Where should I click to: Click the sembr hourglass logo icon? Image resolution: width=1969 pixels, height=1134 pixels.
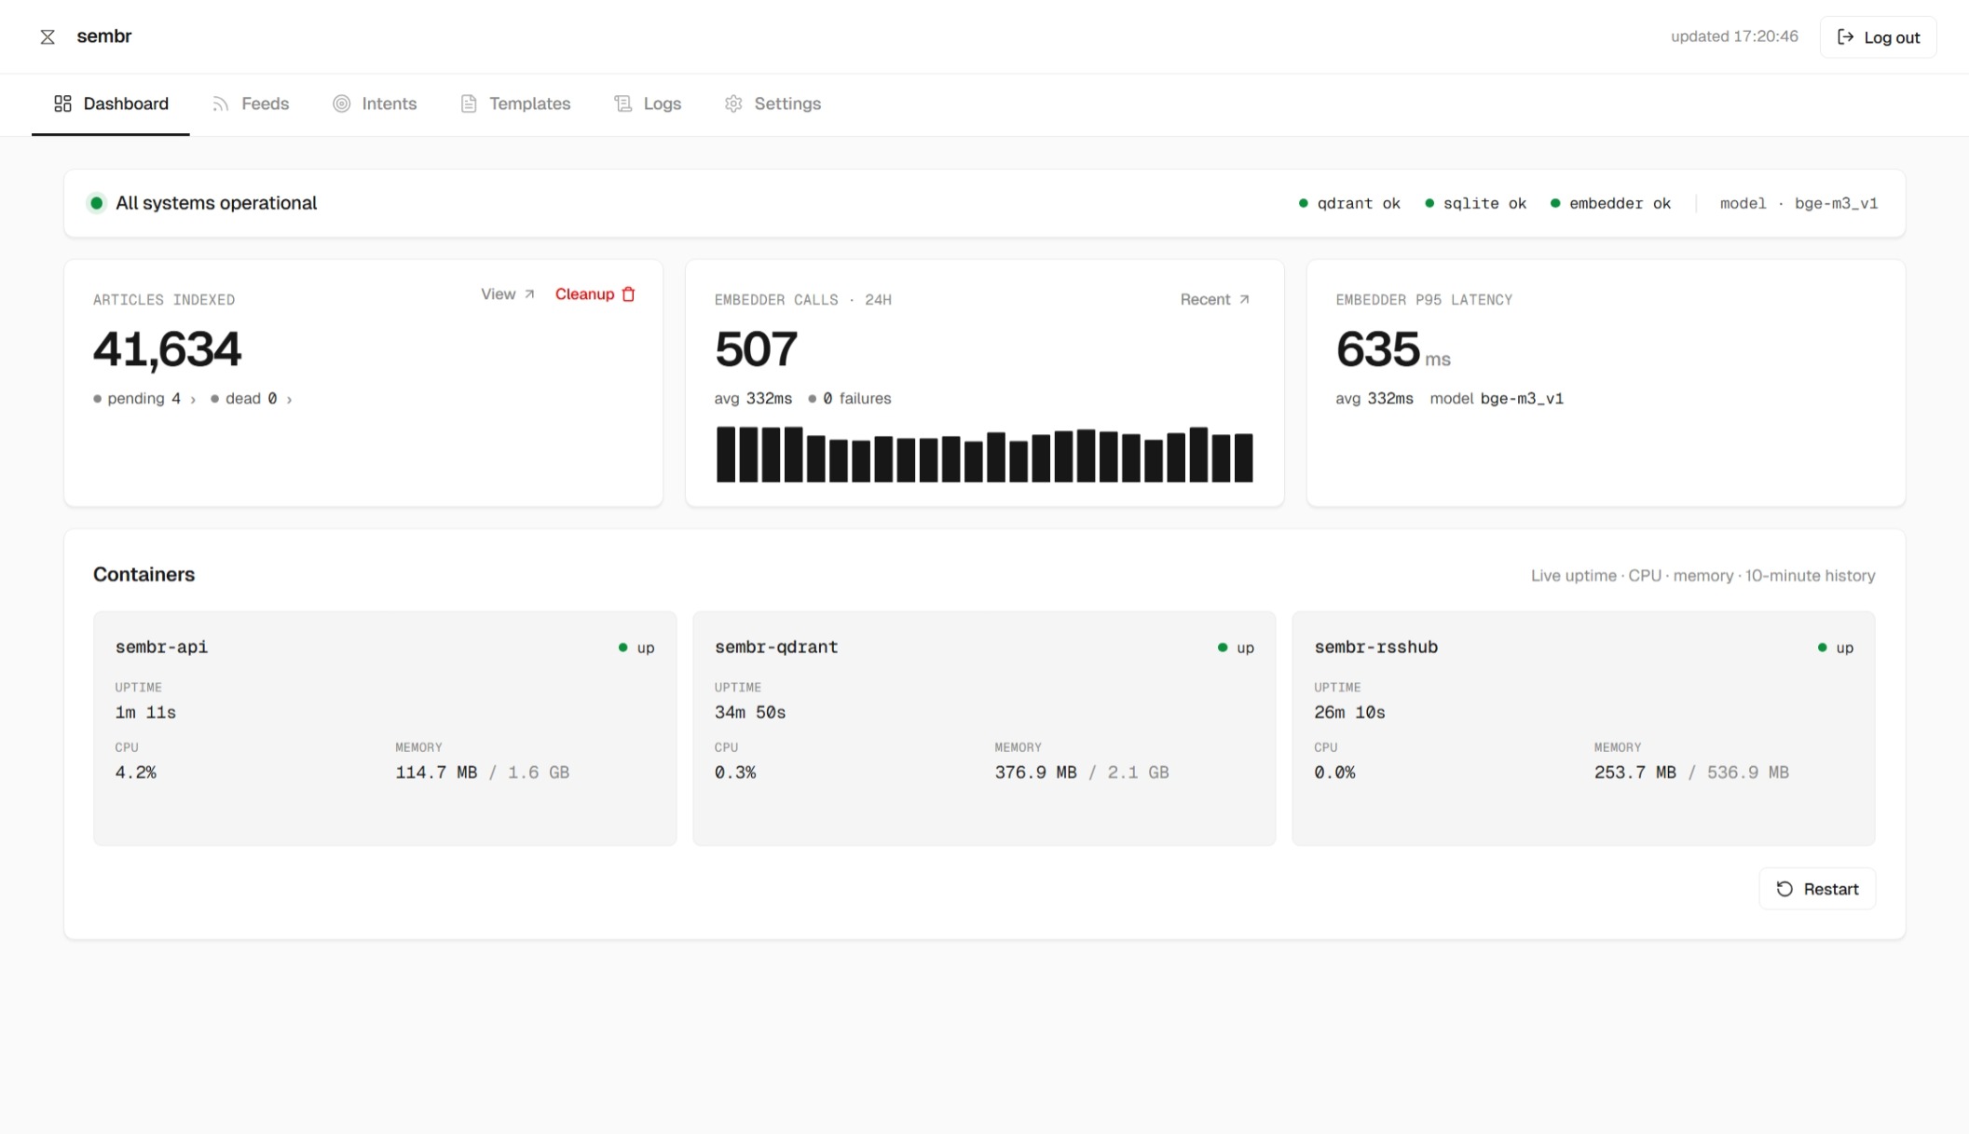(48, 36)
